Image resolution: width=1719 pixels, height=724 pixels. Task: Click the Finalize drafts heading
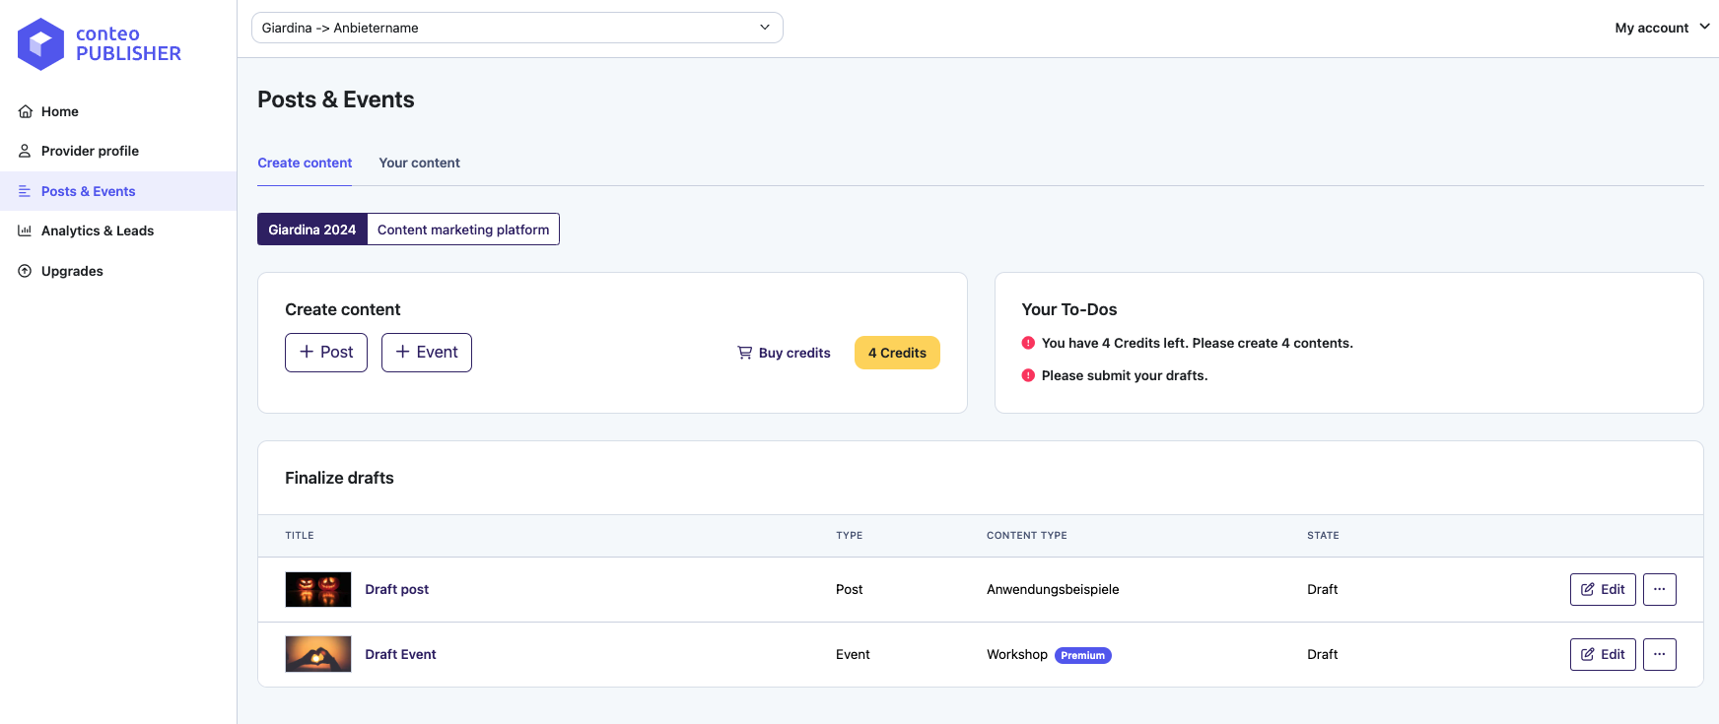point(339,478)
